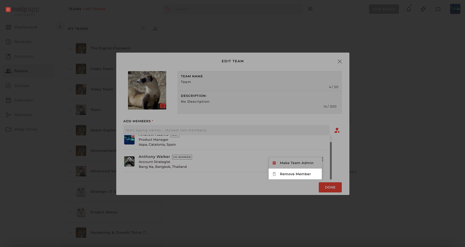Open the chat message icon in header
This screenshot has width=465, height=247.
coord(438,9)
